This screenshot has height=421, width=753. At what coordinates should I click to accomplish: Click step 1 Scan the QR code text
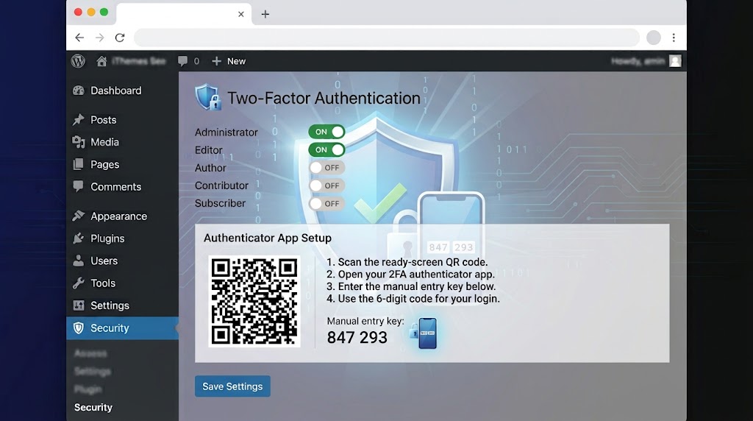pos(407,262)
